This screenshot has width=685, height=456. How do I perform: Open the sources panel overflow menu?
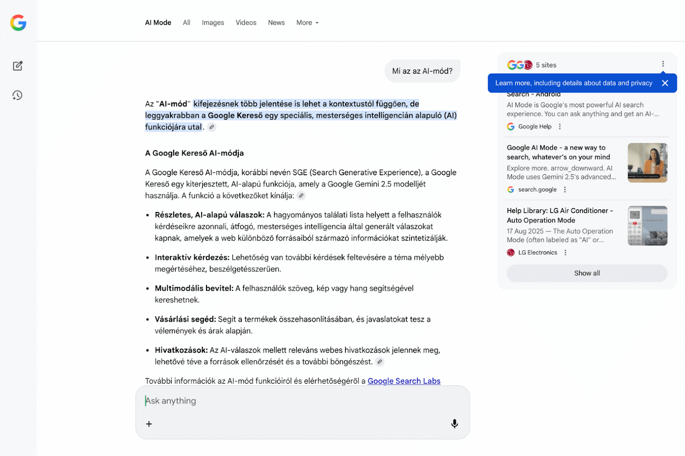tap(663, 64)
